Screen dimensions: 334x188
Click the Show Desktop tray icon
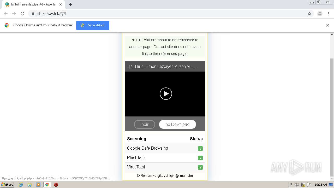click(x=331, y=185)
